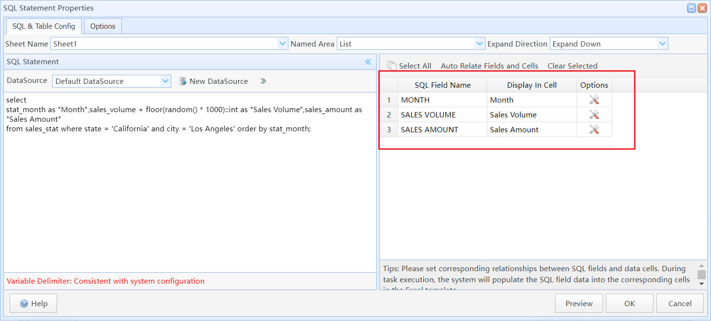Expand the Expand Direction dropdown
The width and height of the screenshot is (711, 321).
point(663,44)
